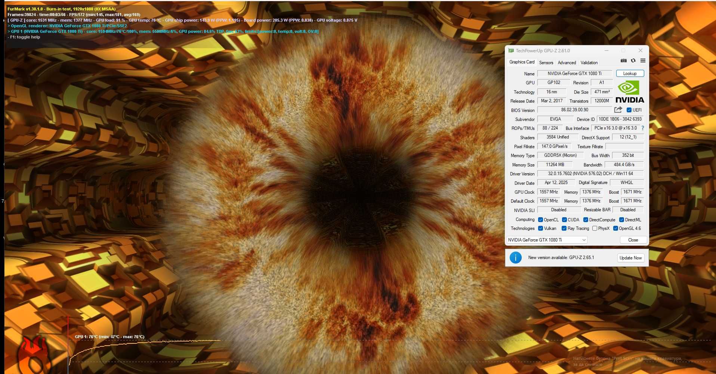Click the Default Clock Boost field 1671 MHz

point(632,201)
